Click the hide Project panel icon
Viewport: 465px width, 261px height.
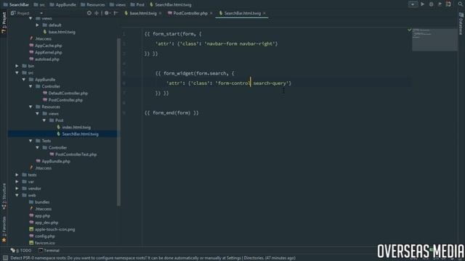116,13
